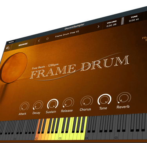Viewport: 147px width, 143px height.
Task: Adjust the Tone knob
Action: [104, 99]
